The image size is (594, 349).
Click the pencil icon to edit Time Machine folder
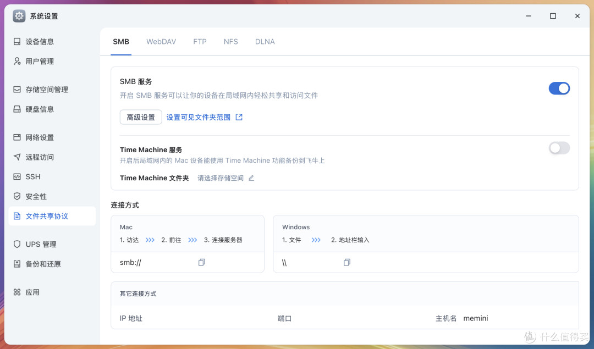click(251, 178)
